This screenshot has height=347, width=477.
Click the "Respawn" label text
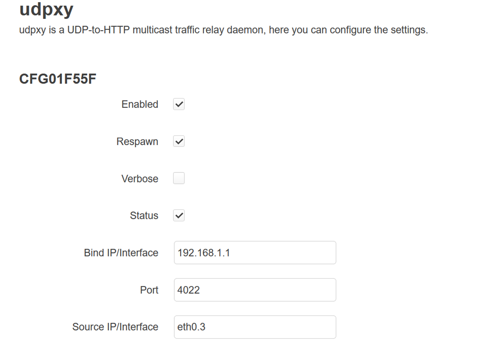pos(137,142)
